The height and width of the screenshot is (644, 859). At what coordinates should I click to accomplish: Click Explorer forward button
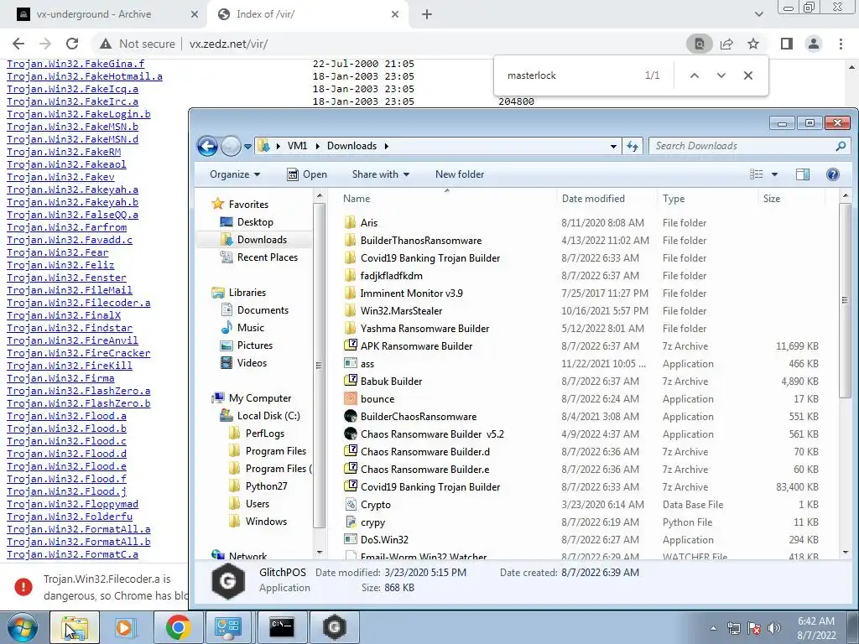point(231,146)
